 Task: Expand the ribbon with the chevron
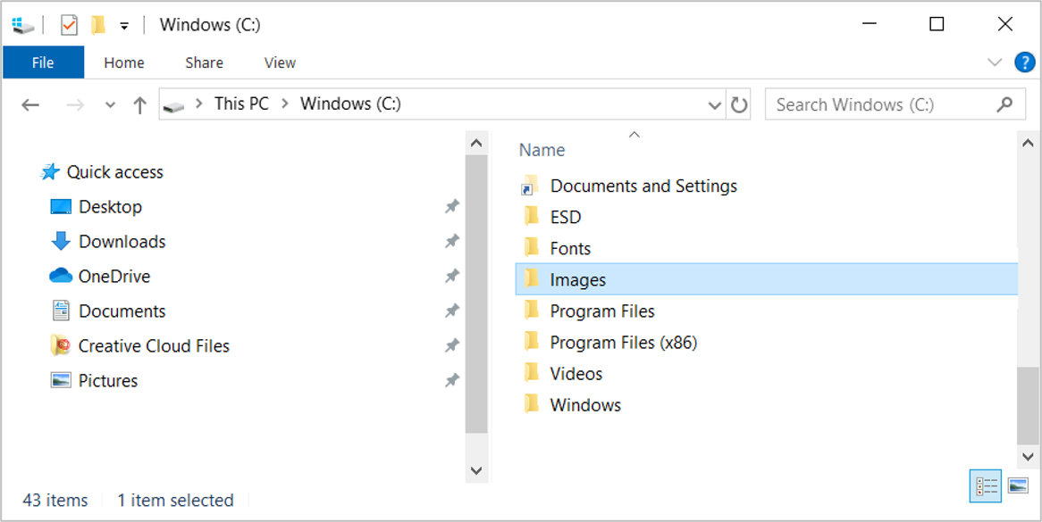click(x=995, y=62)
